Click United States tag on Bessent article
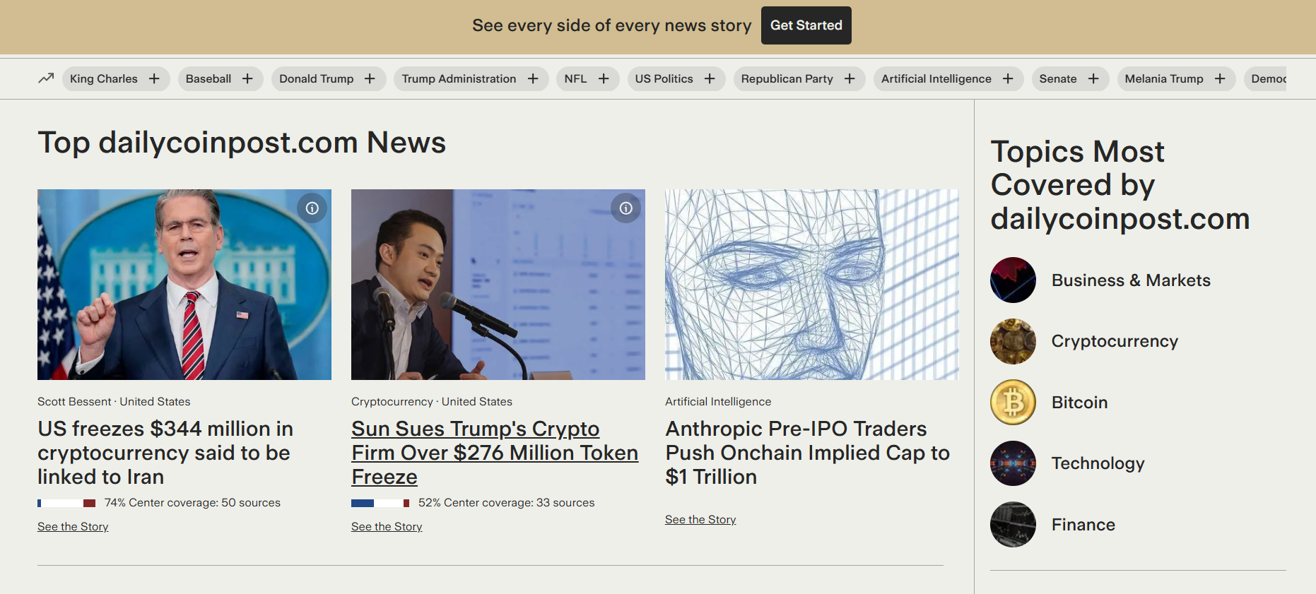The height and width of the screenshot is (594, 1316). coord(155,401)
